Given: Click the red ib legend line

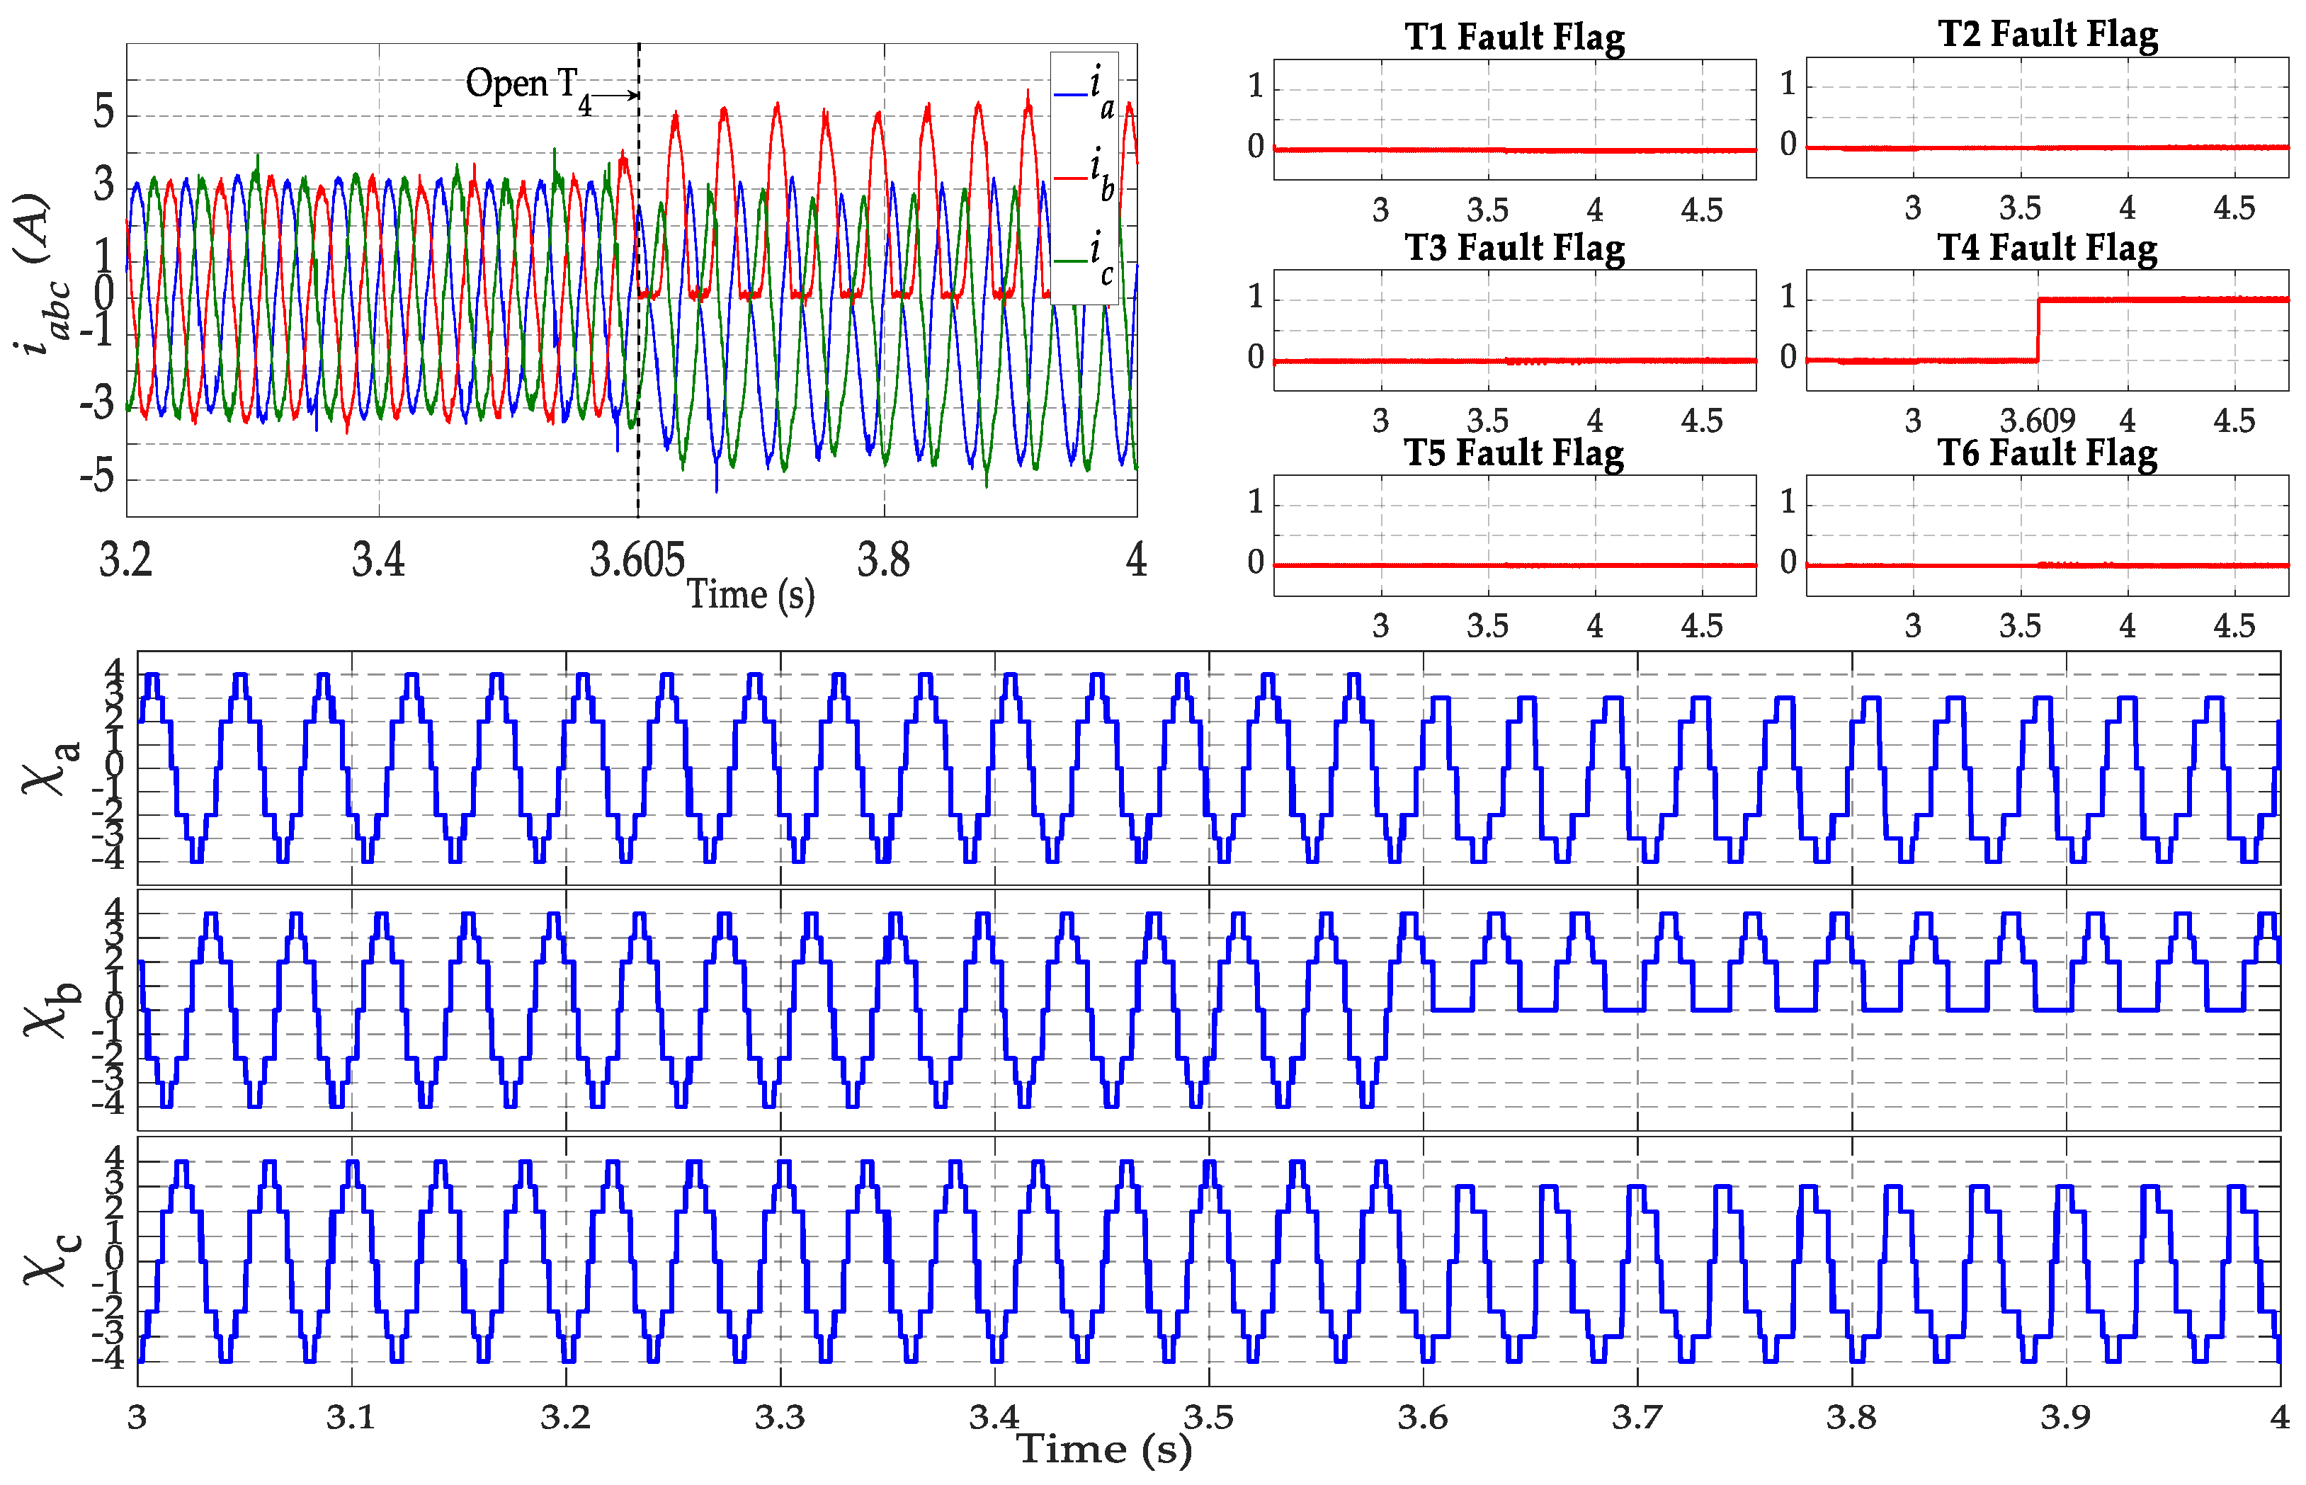Looking at the screenshot, I should click(1071, 178).
